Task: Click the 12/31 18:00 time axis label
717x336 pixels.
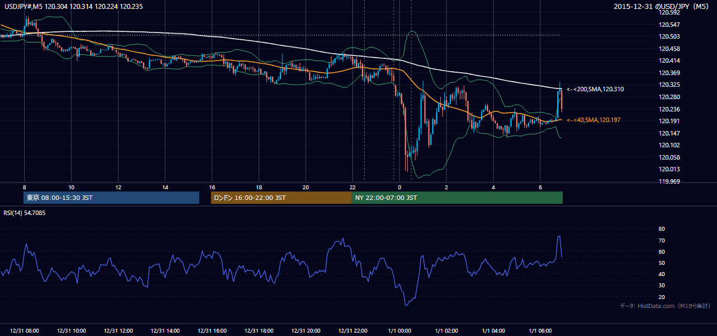Action: (x=259, y=331)
